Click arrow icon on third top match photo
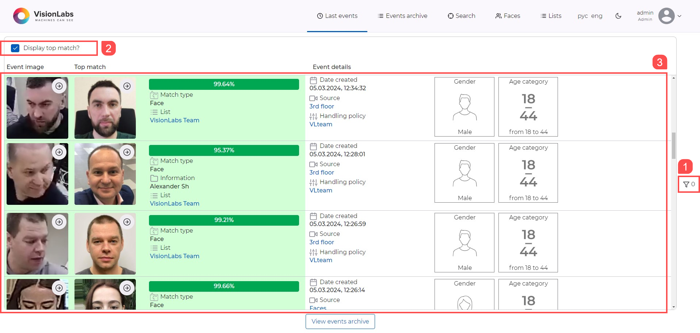 127,222
